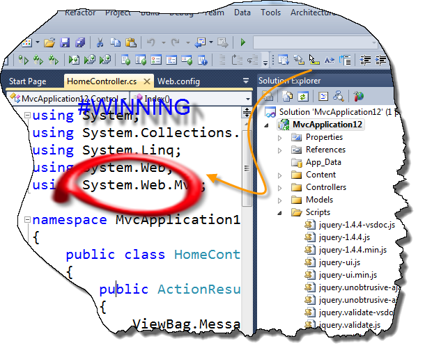Switch to the Start Page tab
Screen dimensions: 425x357
click(x=28, y=81)
